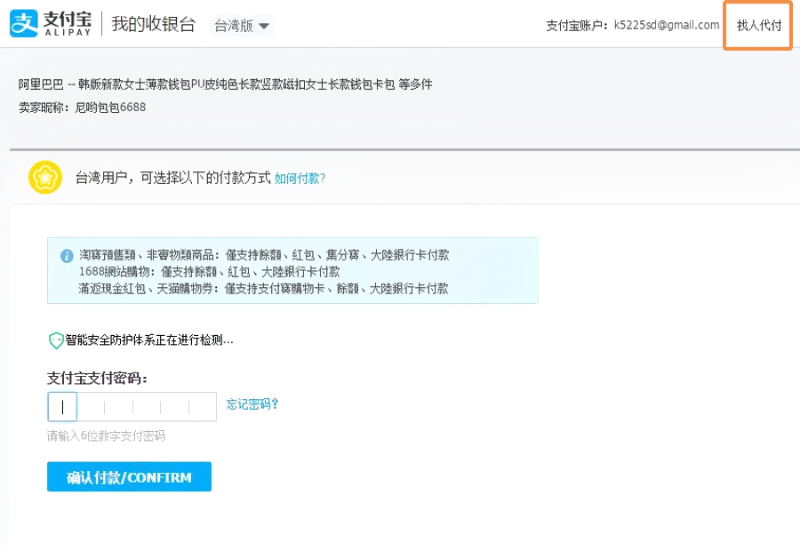This screenshot has width=800, height=551.
Task: Click the 忘记密码? link
Action: pos(252,404)
